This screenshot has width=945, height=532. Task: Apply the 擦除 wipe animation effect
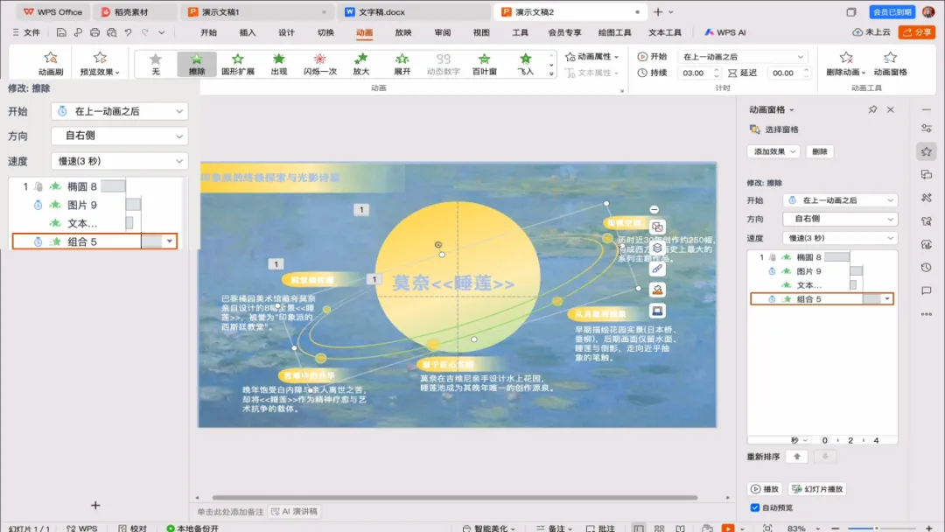coord(197,63)
